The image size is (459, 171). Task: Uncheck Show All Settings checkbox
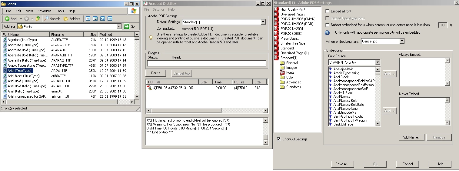pyautogui.click(x=279, y=139)
